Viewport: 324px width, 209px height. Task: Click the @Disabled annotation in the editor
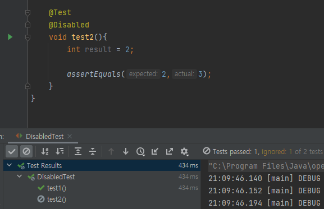69,25
